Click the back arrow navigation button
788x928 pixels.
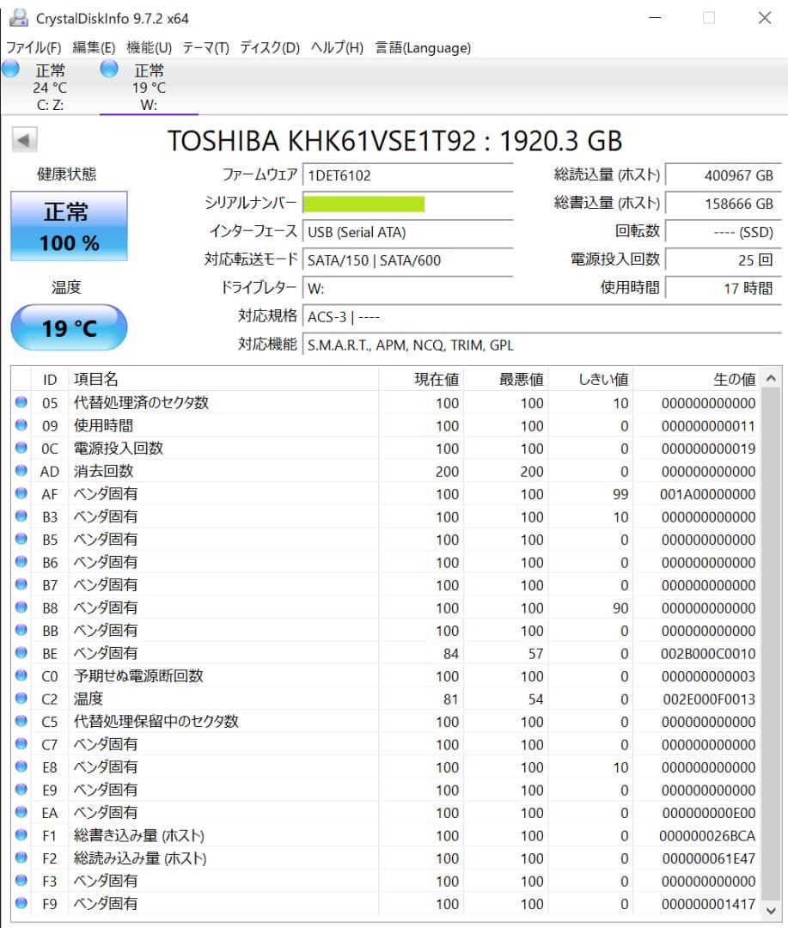click(23, 139)
